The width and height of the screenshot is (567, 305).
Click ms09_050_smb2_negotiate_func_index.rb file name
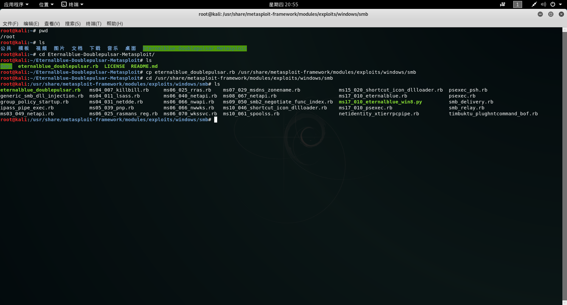278,102
